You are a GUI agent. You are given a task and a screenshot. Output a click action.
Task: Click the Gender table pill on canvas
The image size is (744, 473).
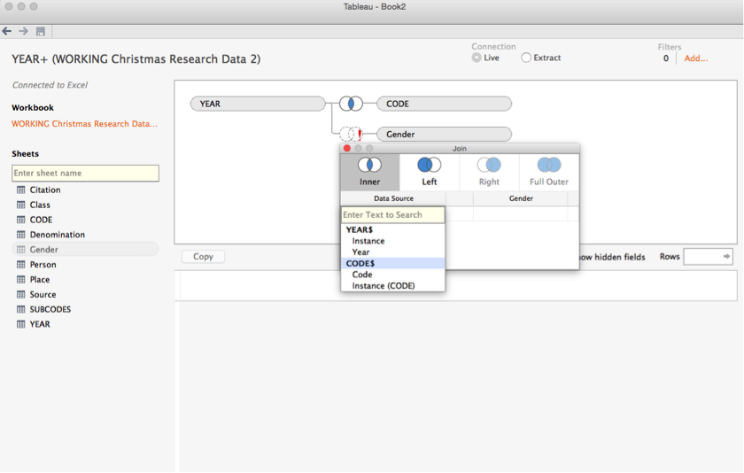coord(444,135)
